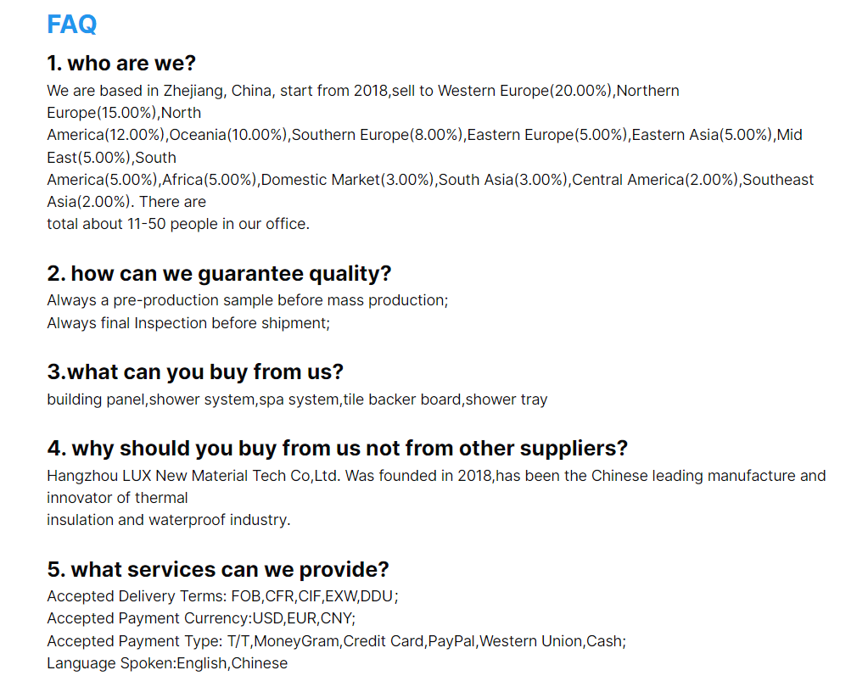Click the "East(5.00%),South" text line
This screenshot has width=868, height=687.
tap(111, 158)
